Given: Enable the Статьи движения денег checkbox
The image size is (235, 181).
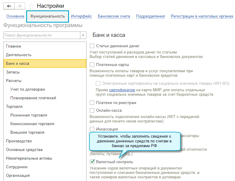Looking at the screenshot, I should pyautogui.click(x=92, y=46).
